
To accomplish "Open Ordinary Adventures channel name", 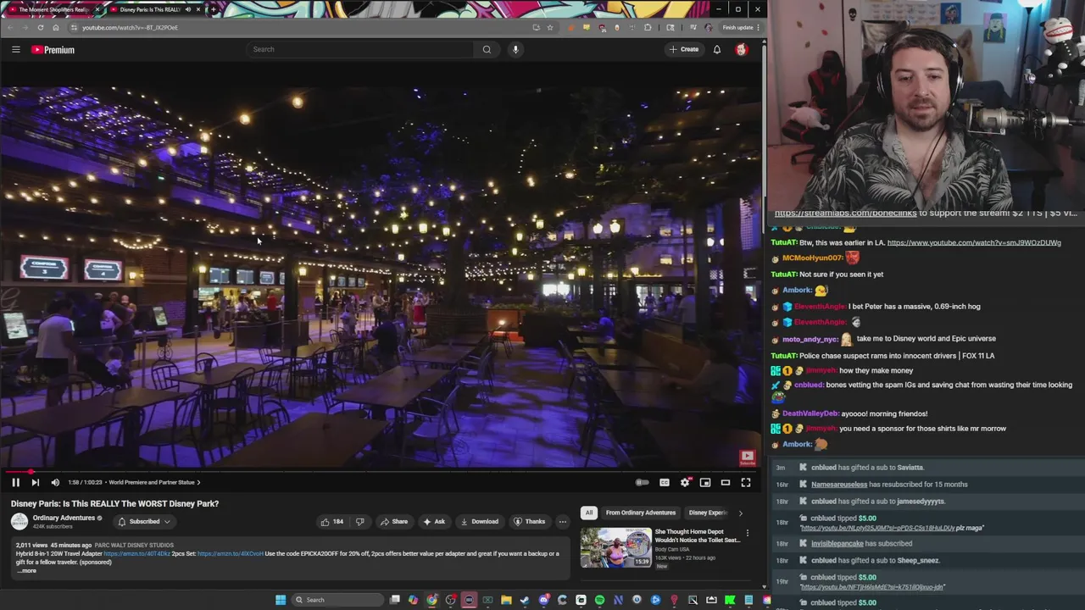I will point(64,518).
